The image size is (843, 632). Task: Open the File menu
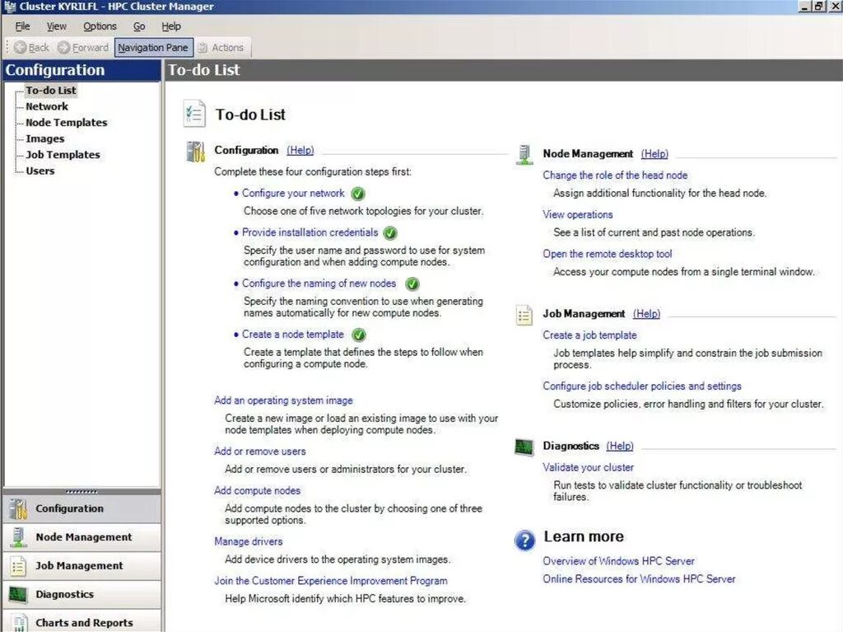pyautogui.click(x=22, y=26)
